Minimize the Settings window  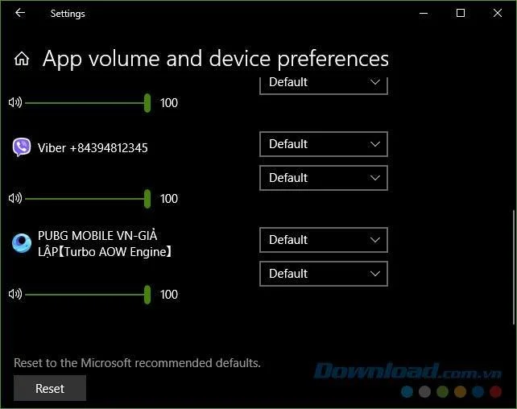(424, 13)
